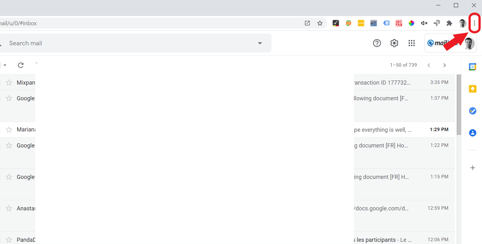Click the 1–50 of 739 counter
482x244 pixels.
(x=403, y=65)
